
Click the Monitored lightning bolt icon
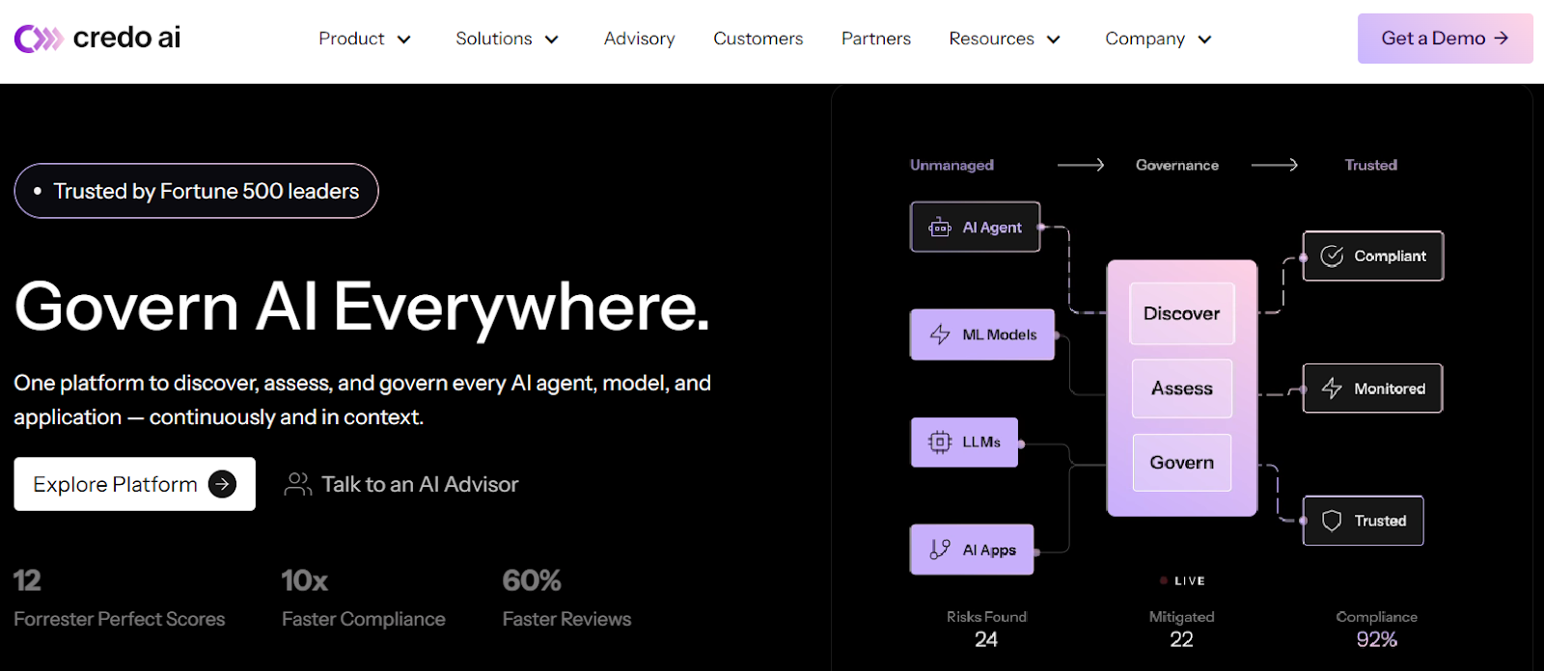coord(1332,389)
